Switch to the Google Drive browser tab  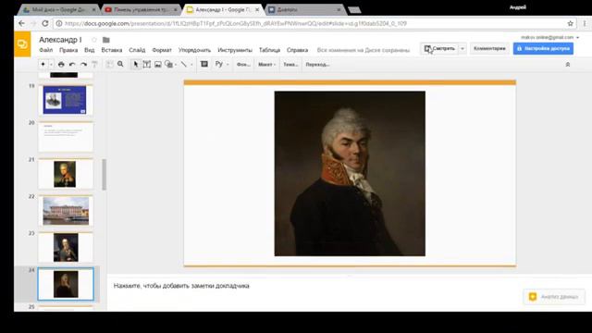point(58,9)
